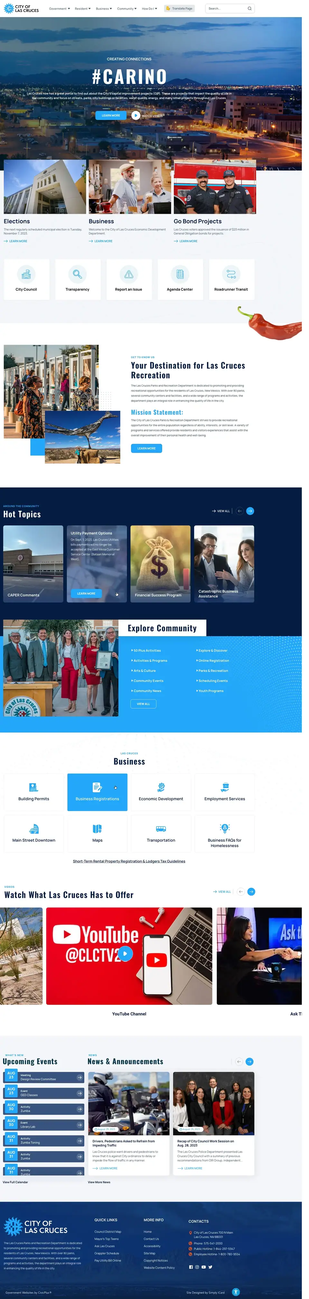Viewport: 309px width, 1299px height.
Task: Click View All under Explore Community
Action: tap(144, 704)
